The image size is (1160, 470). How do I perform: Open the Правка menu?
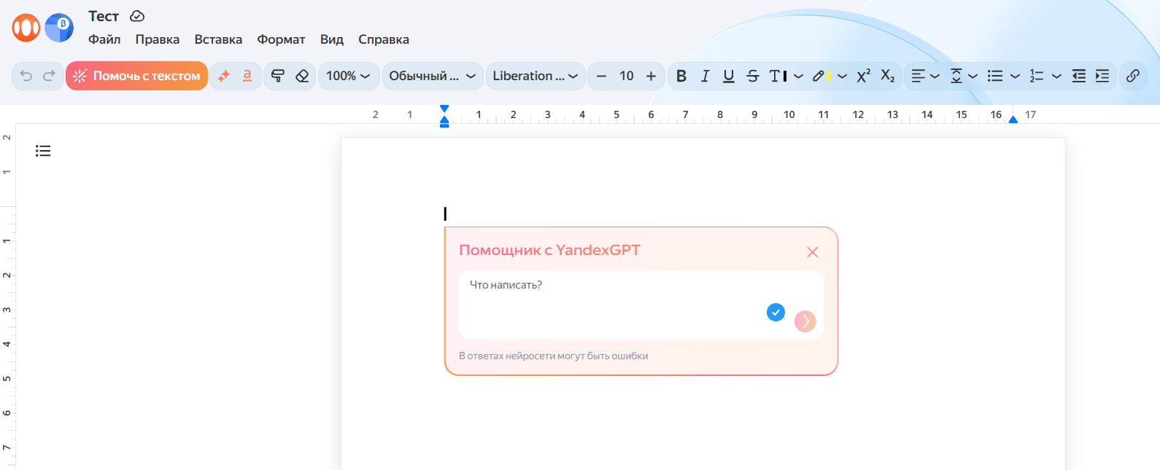[x=158, y=39]
